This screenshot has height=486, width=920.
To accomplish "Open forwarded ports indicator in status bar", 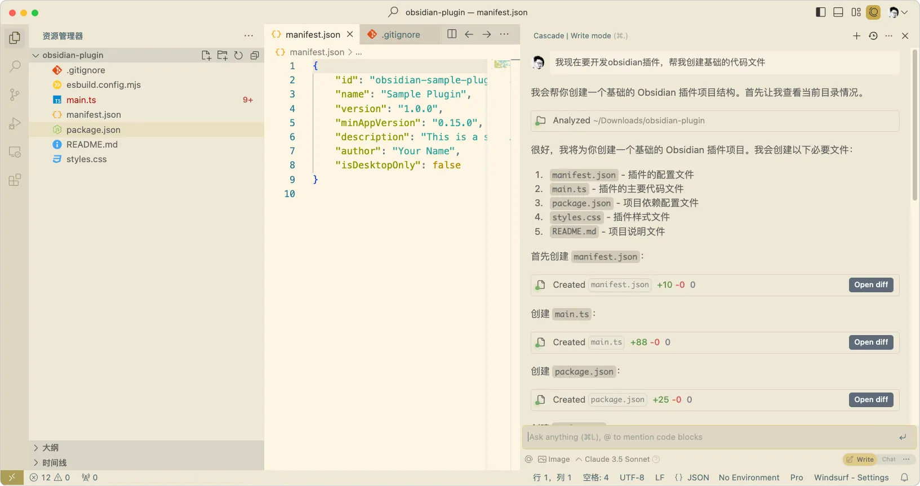I will (90, 478).
